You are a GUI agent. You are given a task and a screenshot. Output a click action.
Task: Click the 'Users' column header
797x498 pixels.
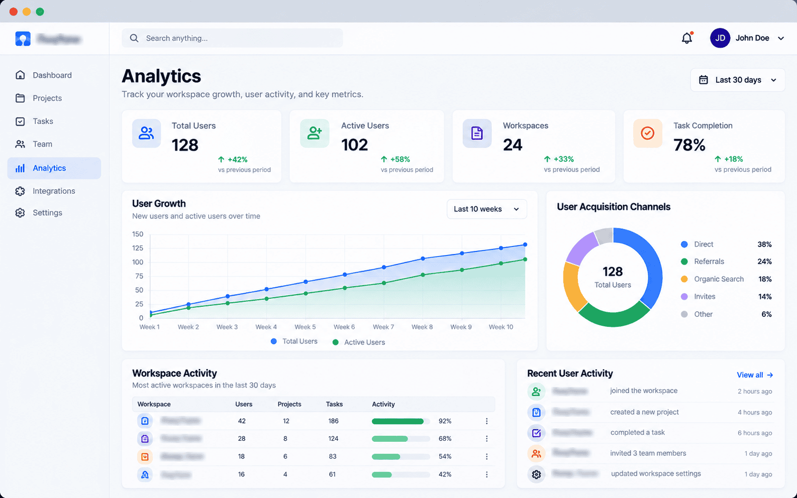coord(244,404)
